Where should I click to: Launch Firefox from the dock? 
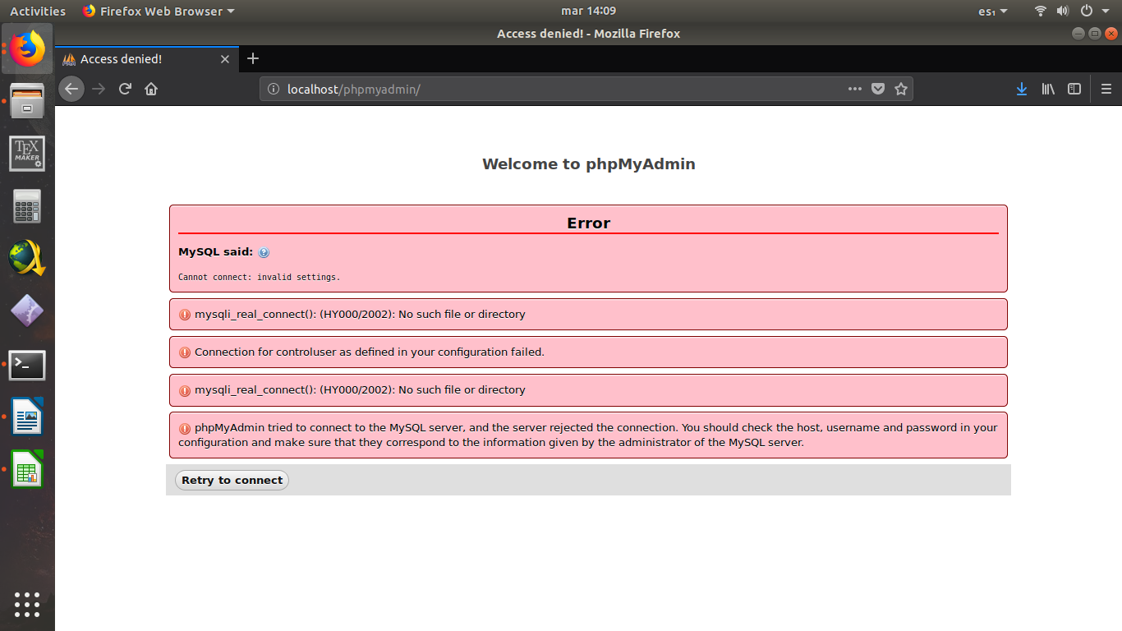click(27, 48)
